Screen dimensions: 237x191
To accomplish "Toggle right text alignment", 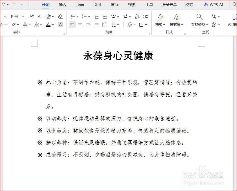I will point(88,25).
